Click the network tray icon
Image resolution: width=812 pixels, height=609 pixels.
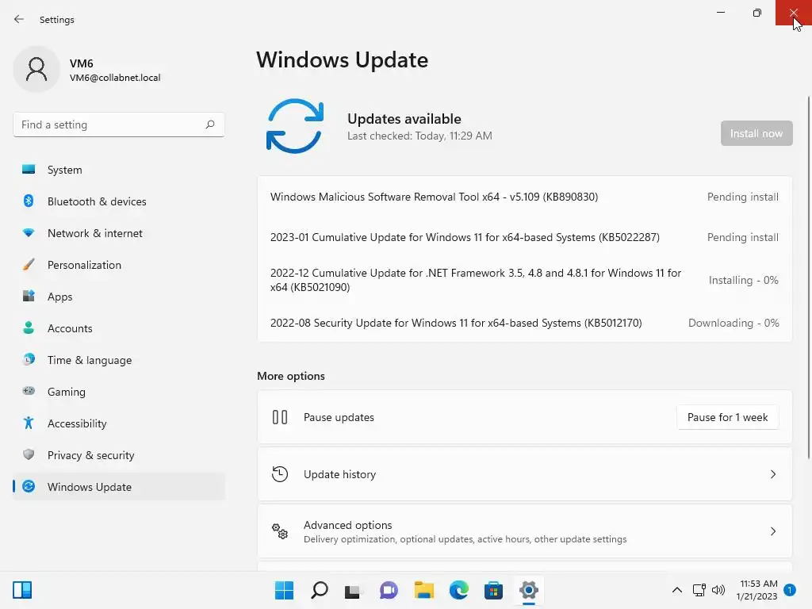(x=699, y=590)
